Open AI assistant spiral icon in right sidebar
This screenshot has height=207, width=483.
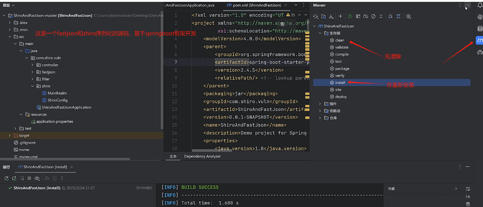480,17
